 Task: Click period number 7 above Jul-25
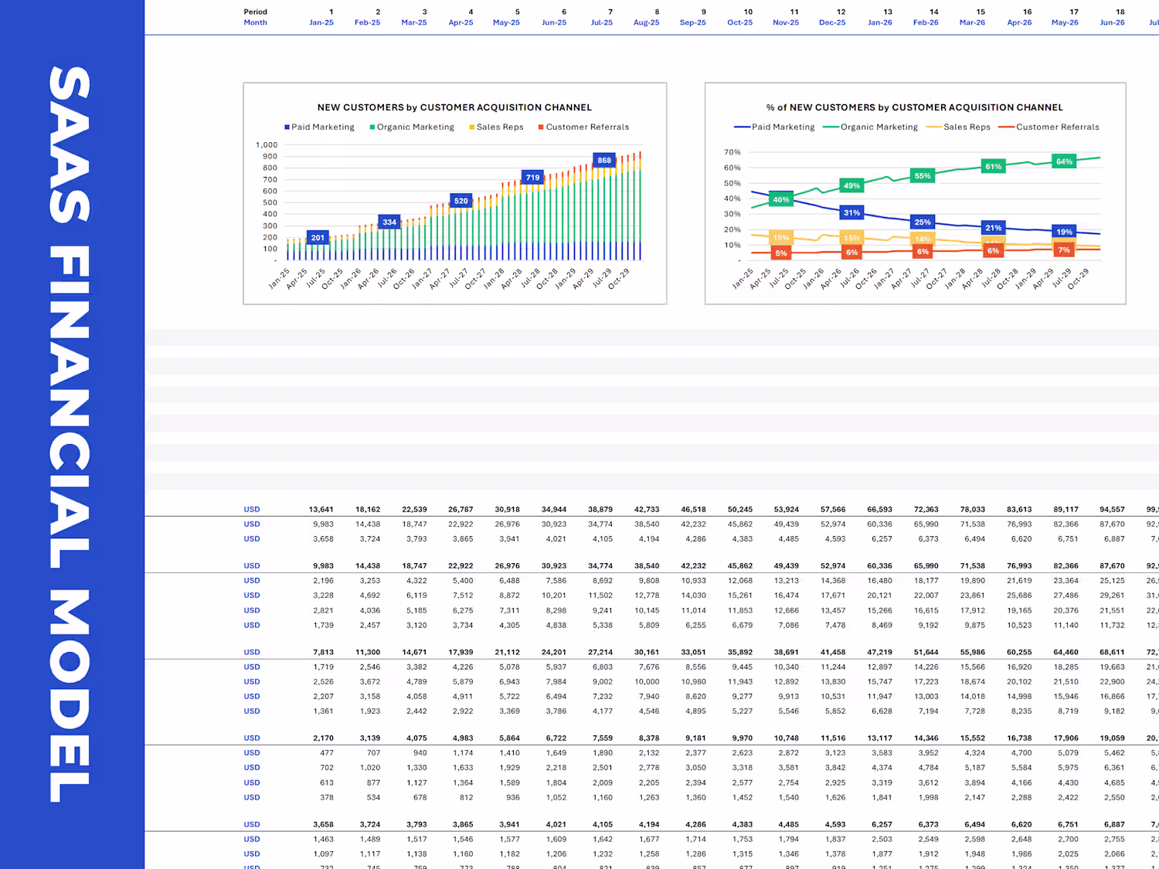[610, 12]
